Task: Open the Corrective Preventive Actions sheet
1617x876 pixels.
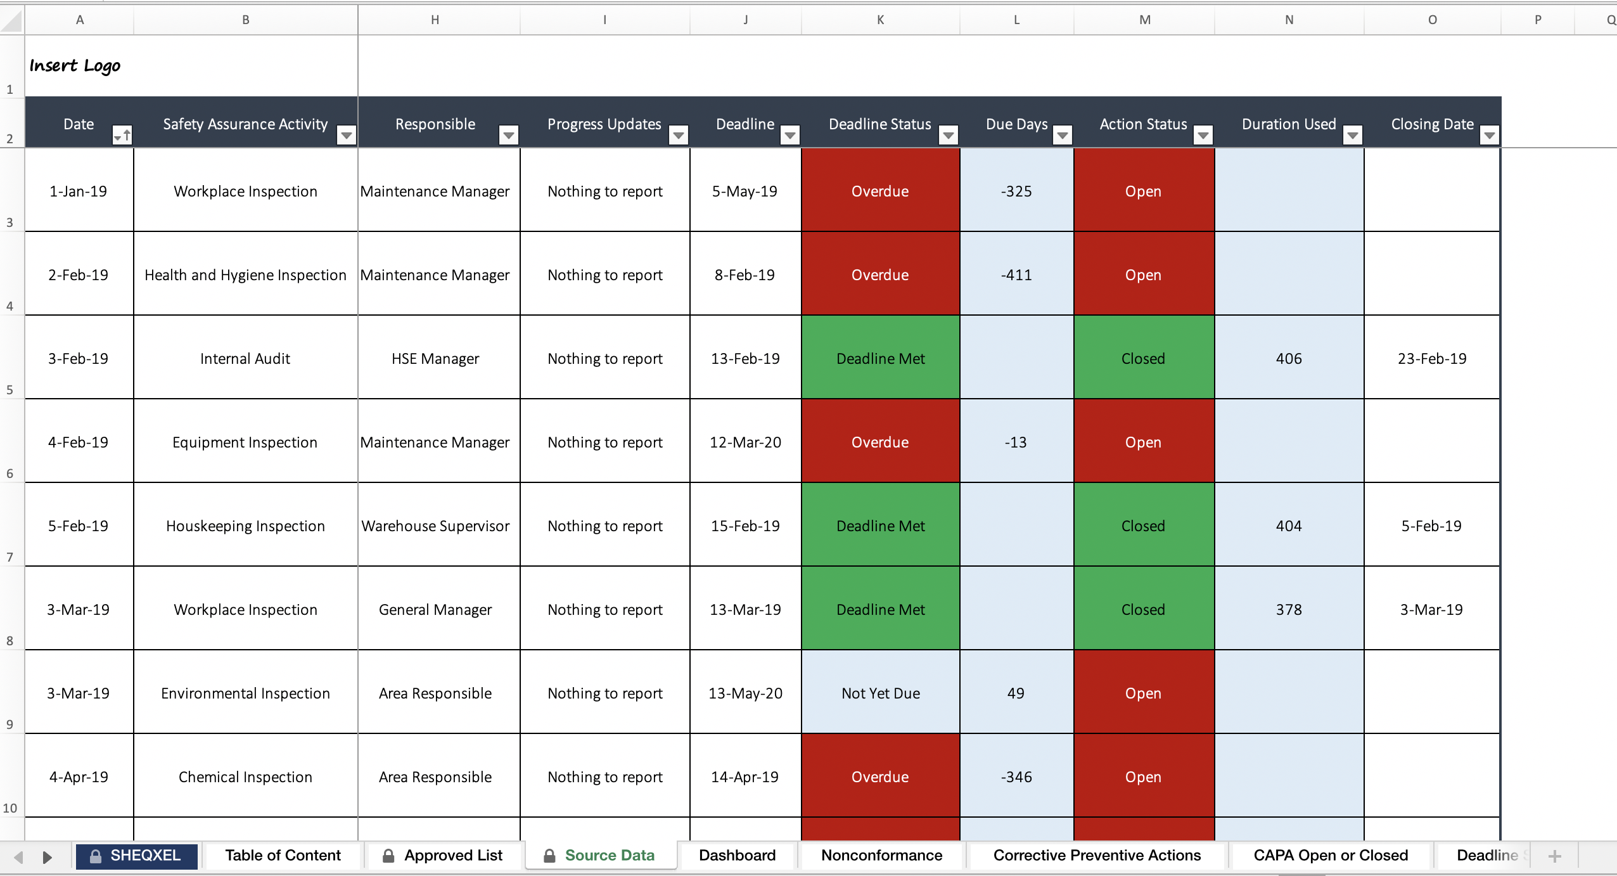Action: tap(1096, 855)
